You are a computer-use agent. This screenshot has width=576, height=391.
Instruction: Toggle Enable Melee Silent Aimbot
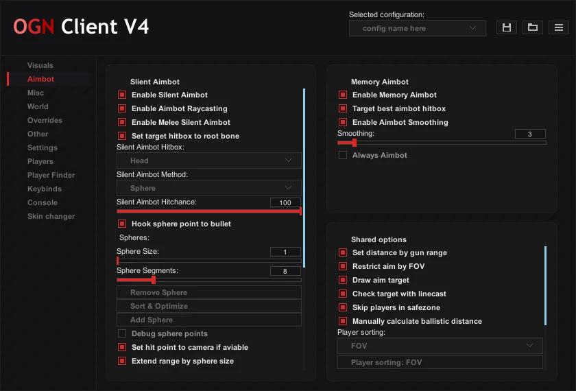pos(122,122)
